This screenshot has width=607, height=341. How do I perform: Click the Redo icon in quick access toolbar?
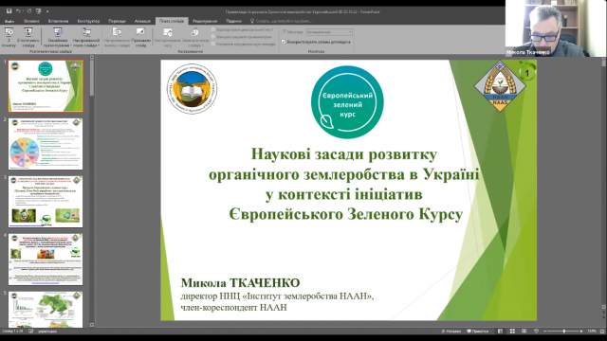coord(29,11)
